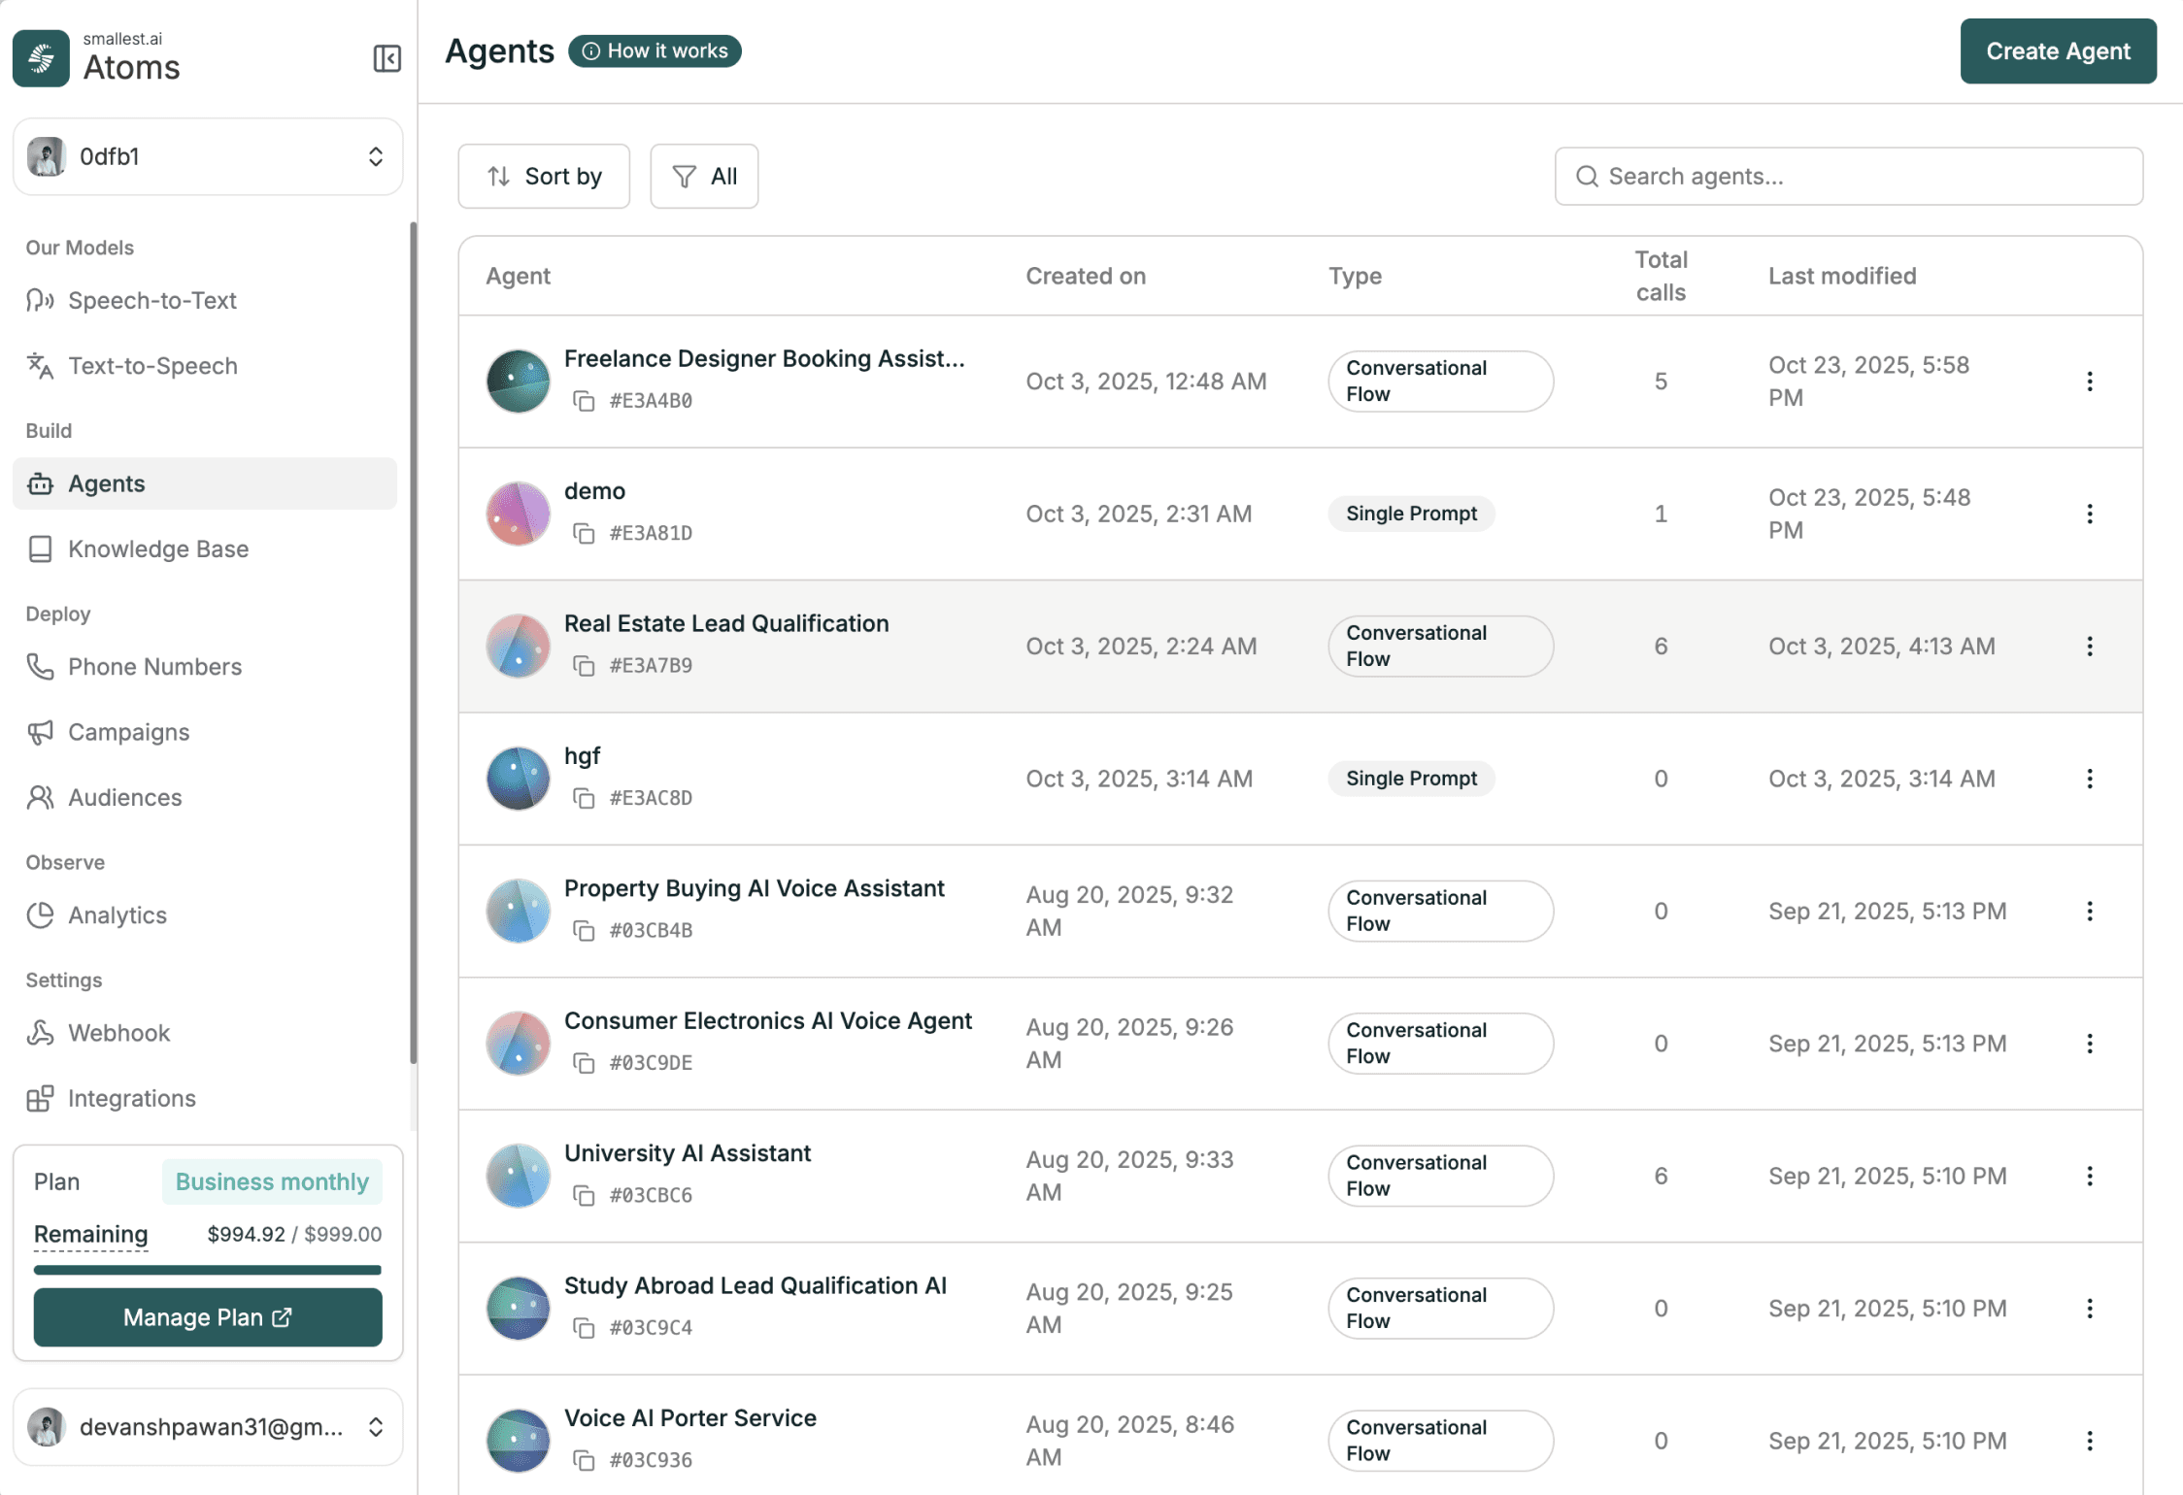The image size is (2183, 1495).
Task: Open more options for hgf agent
Action: [x=2089, y=779]
